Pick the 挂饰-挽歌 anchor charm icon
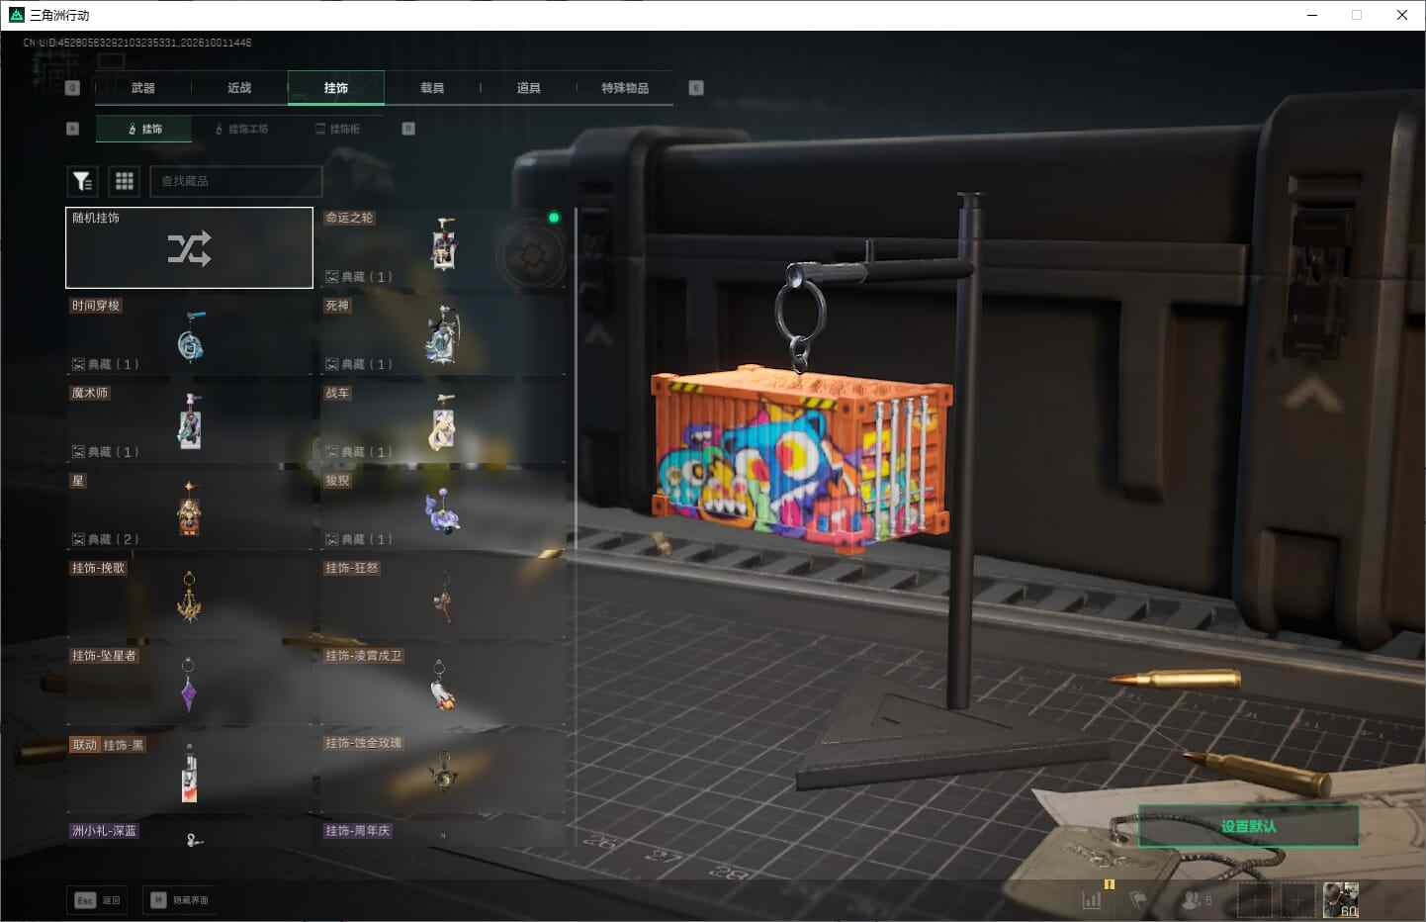This screenshot has height=922, width=1426. (189, 597)
